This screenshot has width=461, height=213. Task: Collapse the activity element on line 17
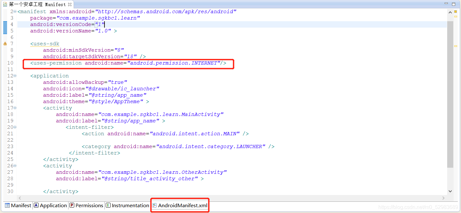[x=15, y=108]
